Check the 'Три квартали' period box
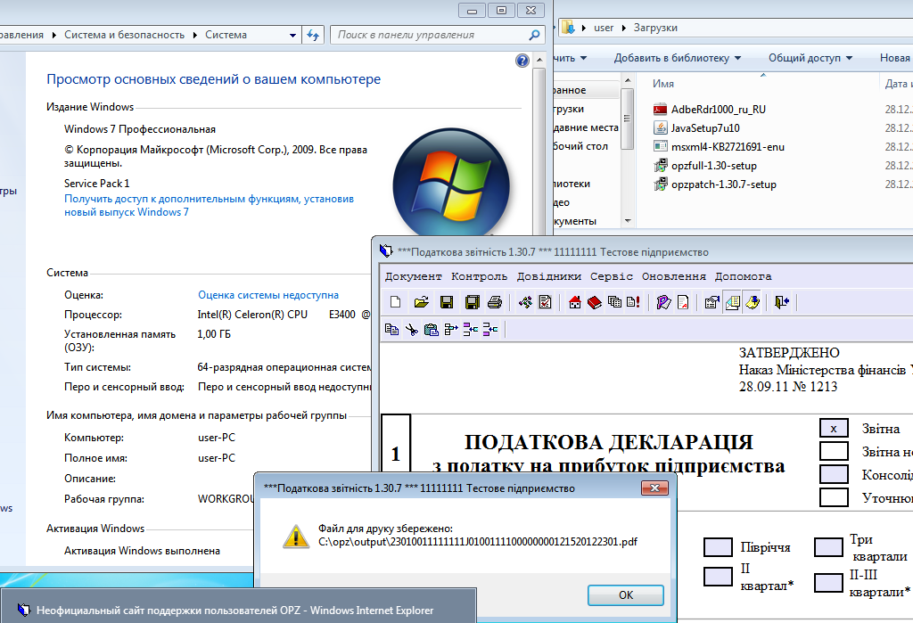This screenshot has width=913, height=623. click(828, 547)
